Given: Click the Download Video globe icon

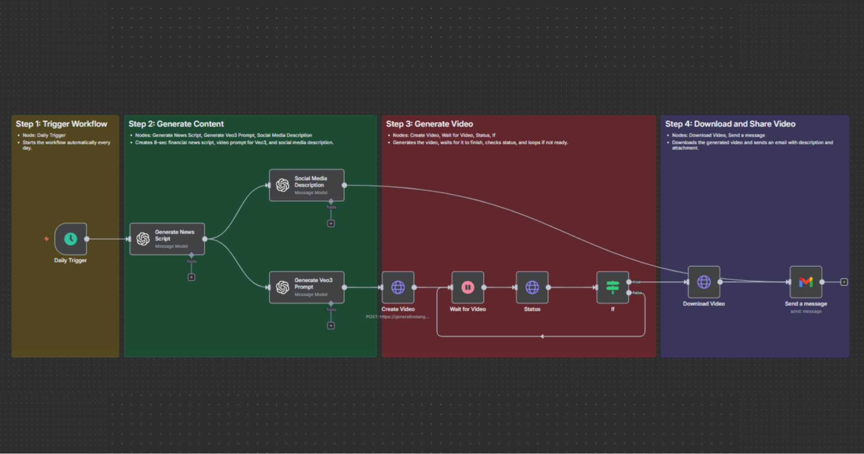Looking at the screenshot, I should pos(704,281).
